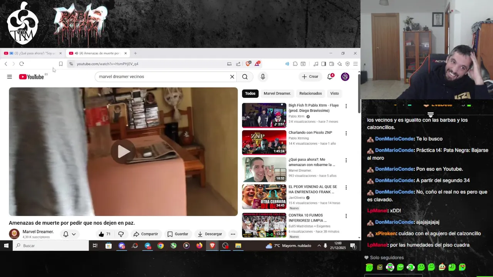Open Windows Start menu

[x=6, y=245]
